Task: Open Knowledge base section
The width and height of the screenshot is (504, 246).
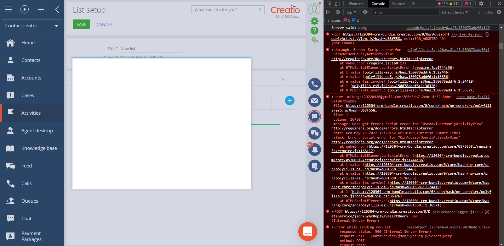Action: tap(32, 148)
